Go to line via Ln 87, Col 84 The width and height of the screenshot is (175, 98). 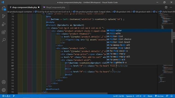[x=118, y=96]
